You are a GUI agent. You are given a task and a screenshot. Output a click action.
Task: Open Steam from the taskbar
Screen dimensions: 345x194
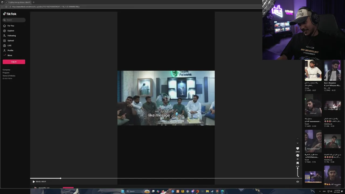pyautogui.click(x=212, y=191)
